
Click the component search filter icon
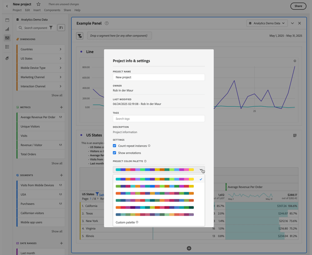click(x=51, y=28)
